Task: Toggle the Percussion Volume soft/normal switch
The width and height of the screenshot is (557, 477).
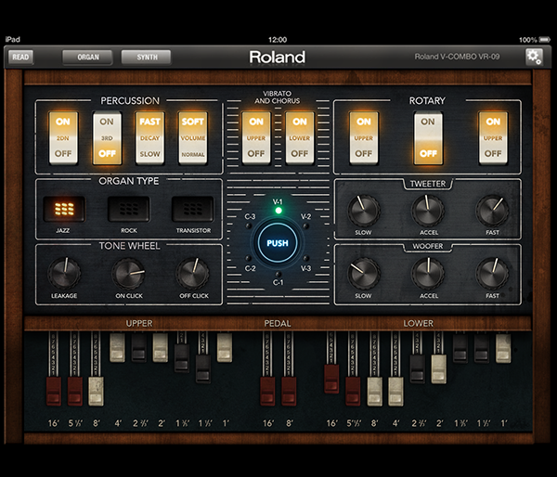Action: point(193,139)
